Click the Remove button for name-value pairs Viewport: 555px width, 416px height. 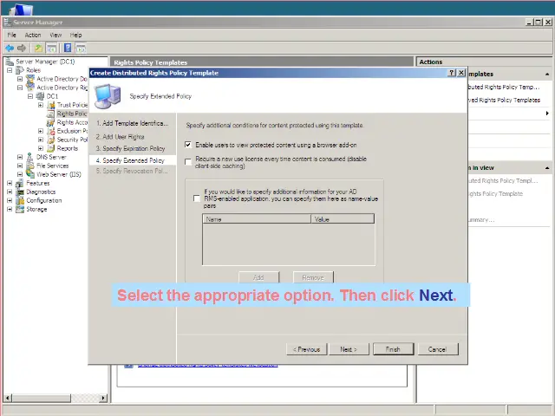click(313, 277)
